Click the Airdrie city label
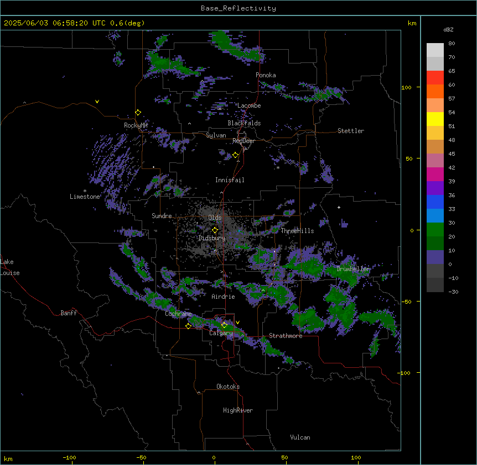The image size is (477, 465). pos(223,297)
